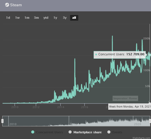Image resolution: width=151 pixels, height=139 pixels.
Task: Click the right navigator range handle
Action: (x=150, y=121)
